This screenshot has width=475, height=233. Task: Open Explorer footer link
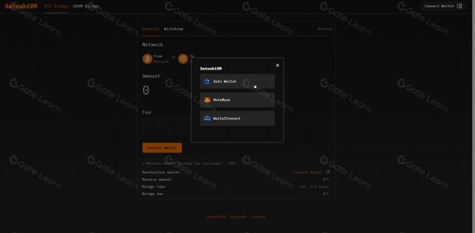coord(238,216)
